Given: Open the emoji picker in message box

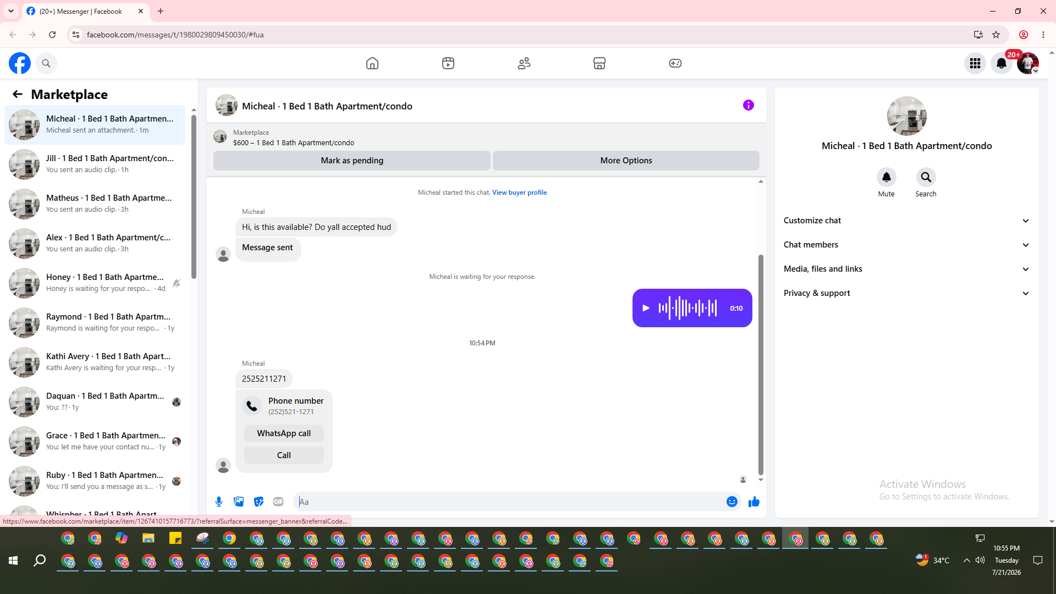Looking at the screenshot, I should pyautogui.click(x=732, y=502).
